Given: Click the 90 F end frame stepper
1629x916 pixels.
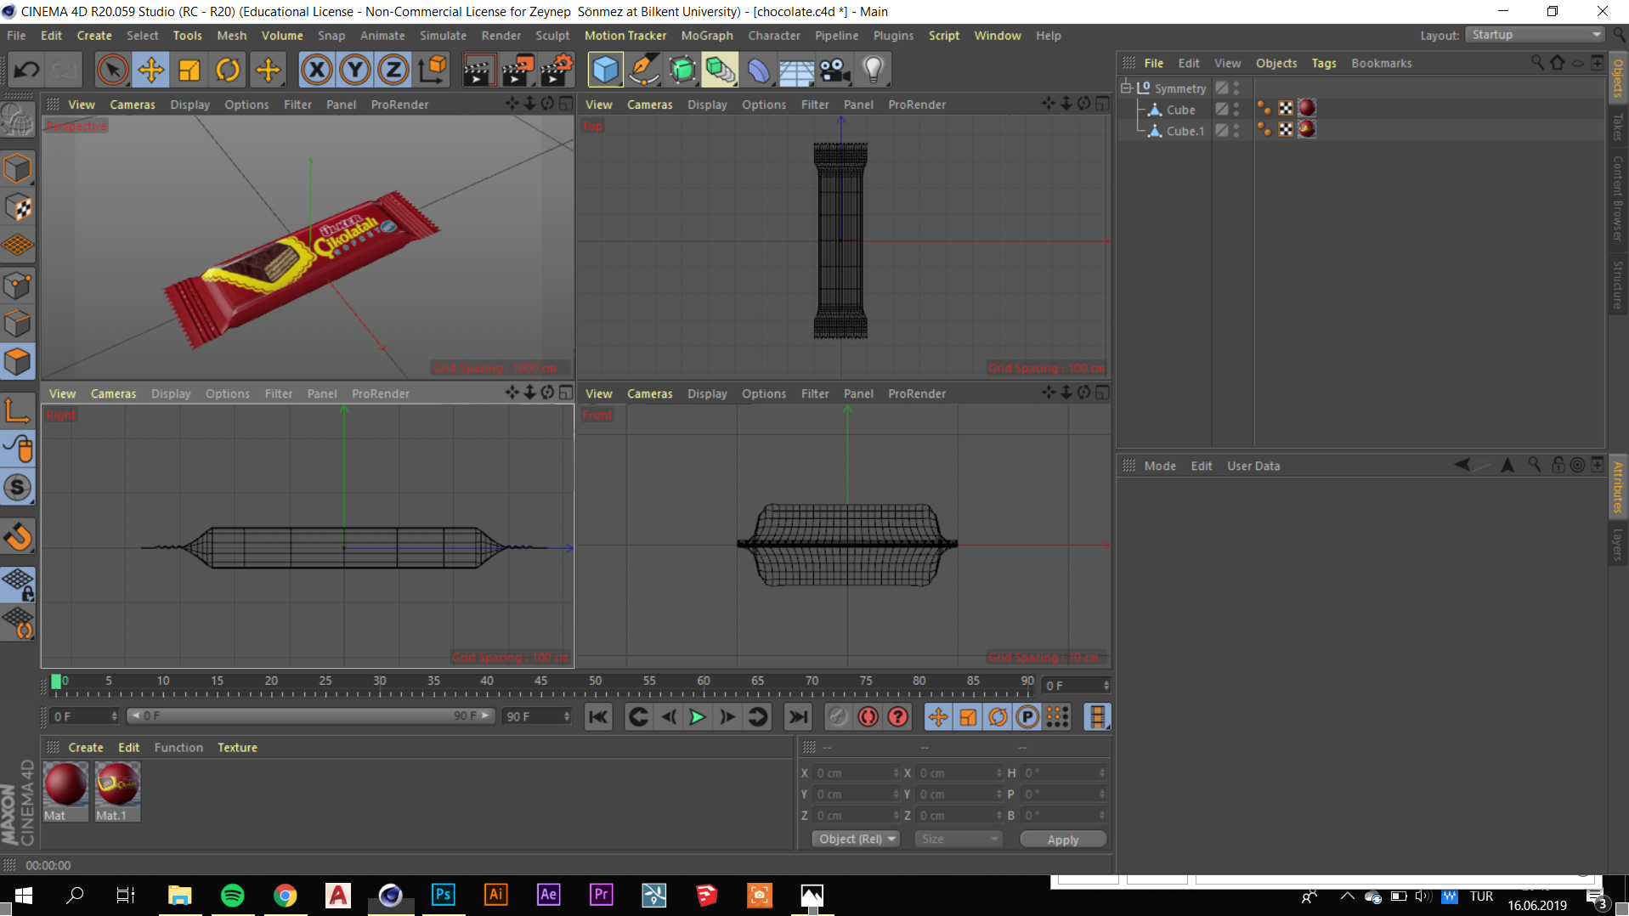Looking at the screenshot, I should pos(567,716).
